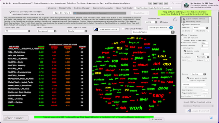The image size is (219, 123).
Task: Click the word cloud icon on View Words Clouds
Action: point(96,29)
